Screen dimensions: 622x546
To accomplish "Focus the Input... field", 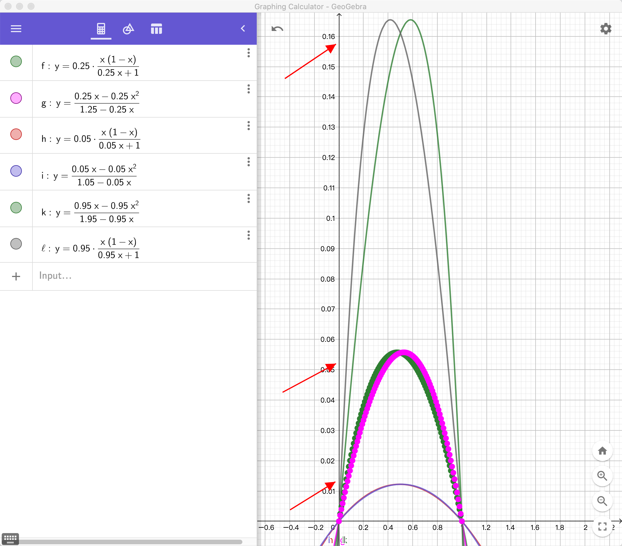I will point(144,276).
